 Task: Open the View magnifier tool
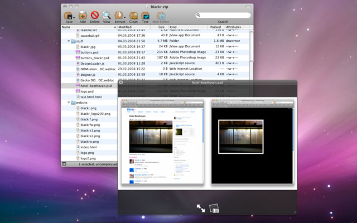click(107, 15)
